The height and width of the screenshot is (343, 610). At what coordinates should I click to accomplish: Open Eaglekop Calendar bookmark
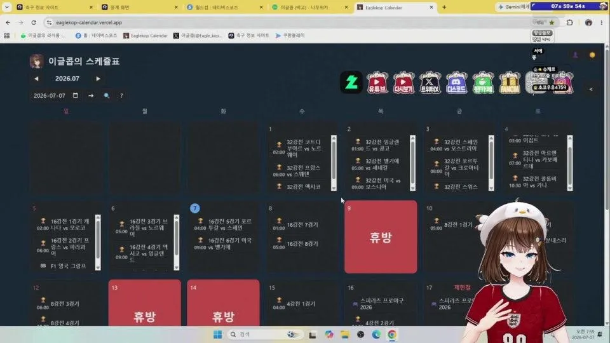pos(145,36)
